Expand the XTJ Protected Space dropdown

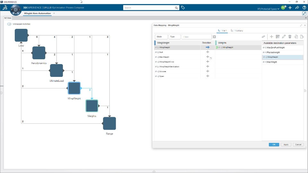tap(268, 9)
